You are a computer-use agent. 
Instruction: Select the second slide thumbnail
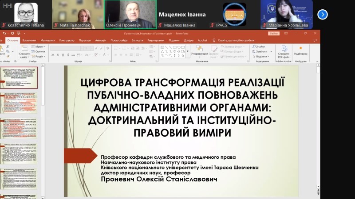19,103
